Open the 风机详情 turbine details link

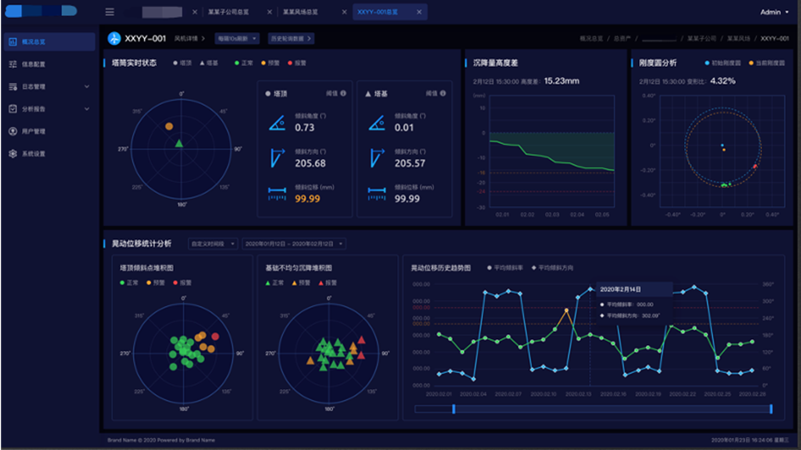click(189, 39)
